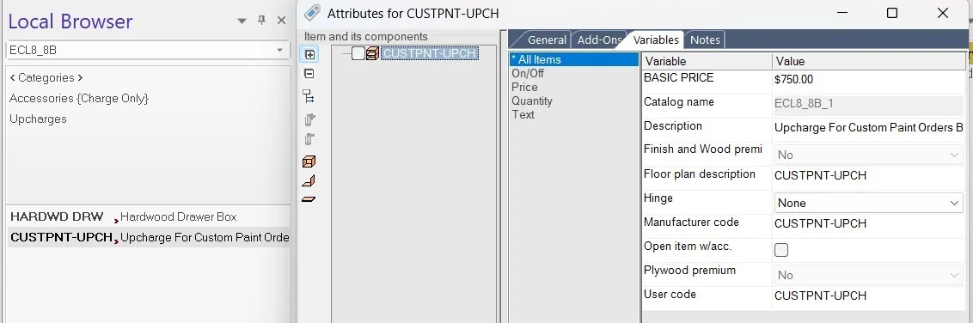This screenshot has width=973, height=323.
Task: Select the 3D cabinet box icon
Action: [309, 161]
